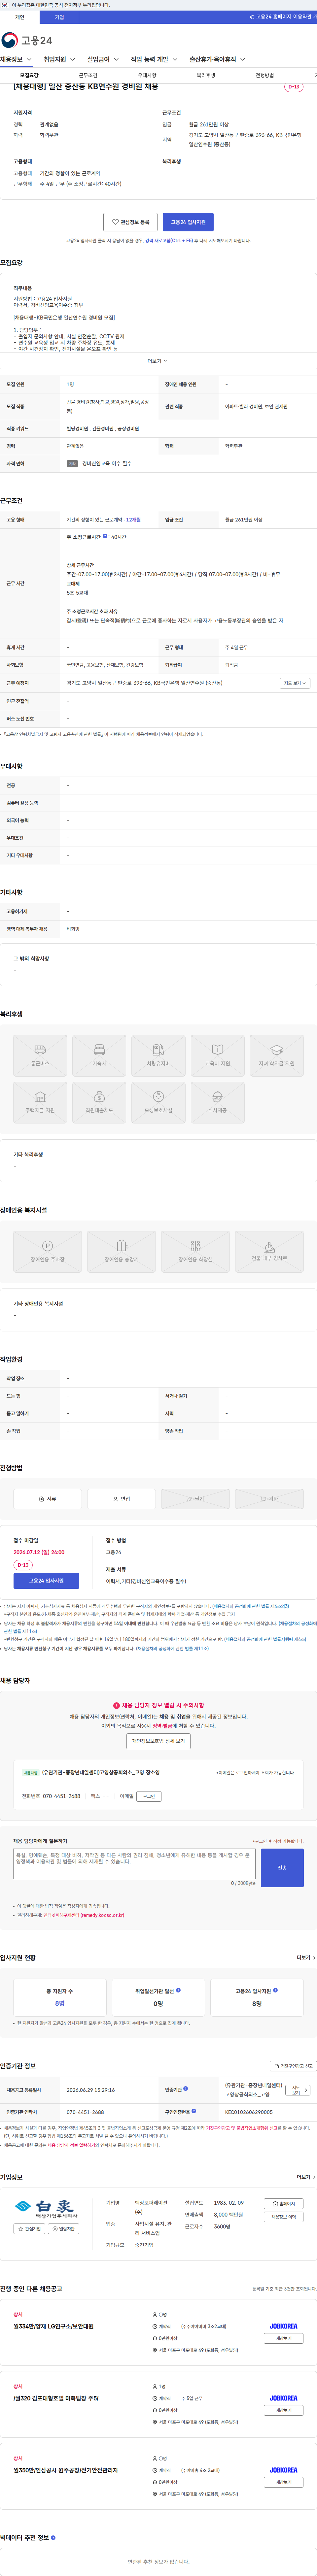Select the disabled 필기 screening step

[x=195, y=1499]
